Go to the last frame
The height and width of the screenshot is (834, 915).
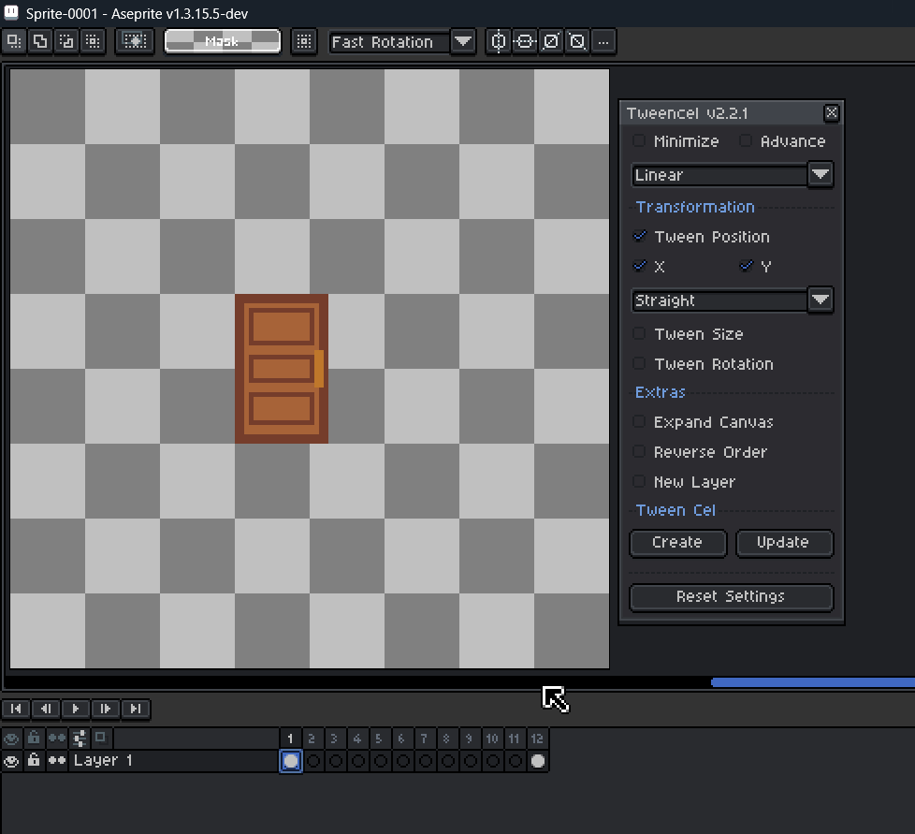[x=136, y=709]
